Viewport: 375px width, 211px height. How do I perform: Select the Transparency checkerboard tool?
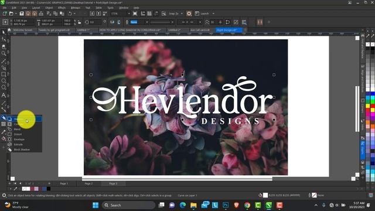4,124
